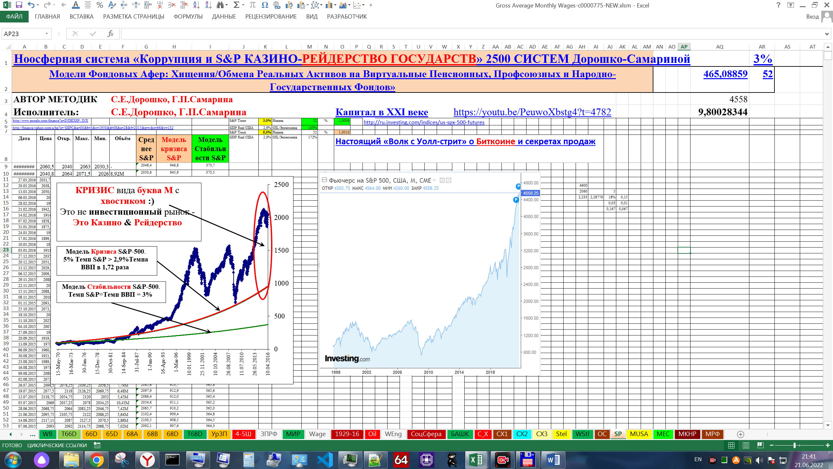Image resolution: width=833 pixels, height=469 pixels.
Task: Expand the formula bar with chevron
Action: point(827,34)
